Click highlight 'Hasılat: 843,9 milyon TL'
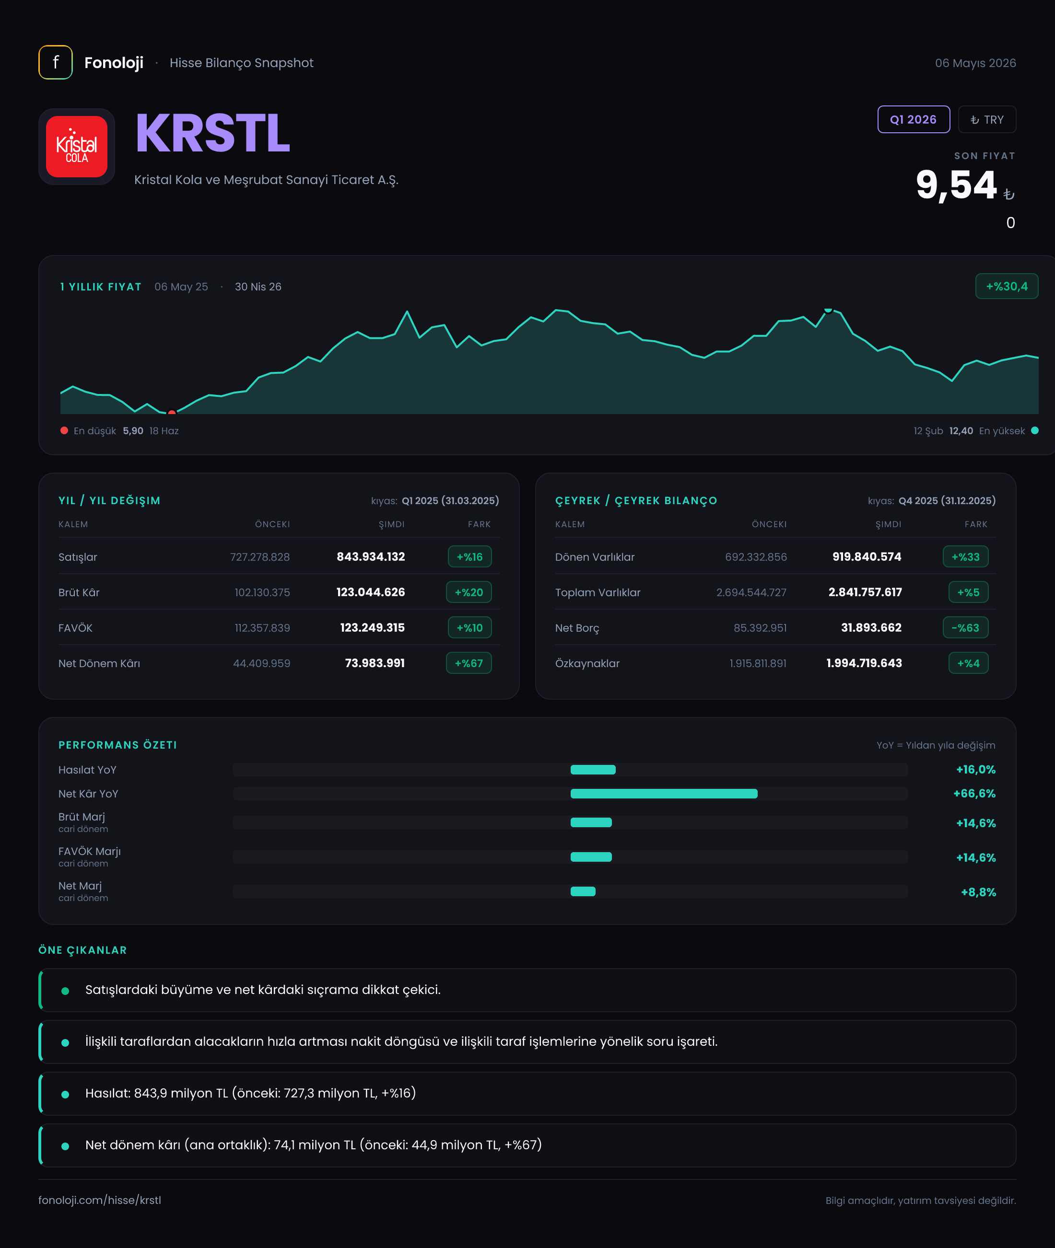1055x1248 pixels. click(x=527, y=1093)
